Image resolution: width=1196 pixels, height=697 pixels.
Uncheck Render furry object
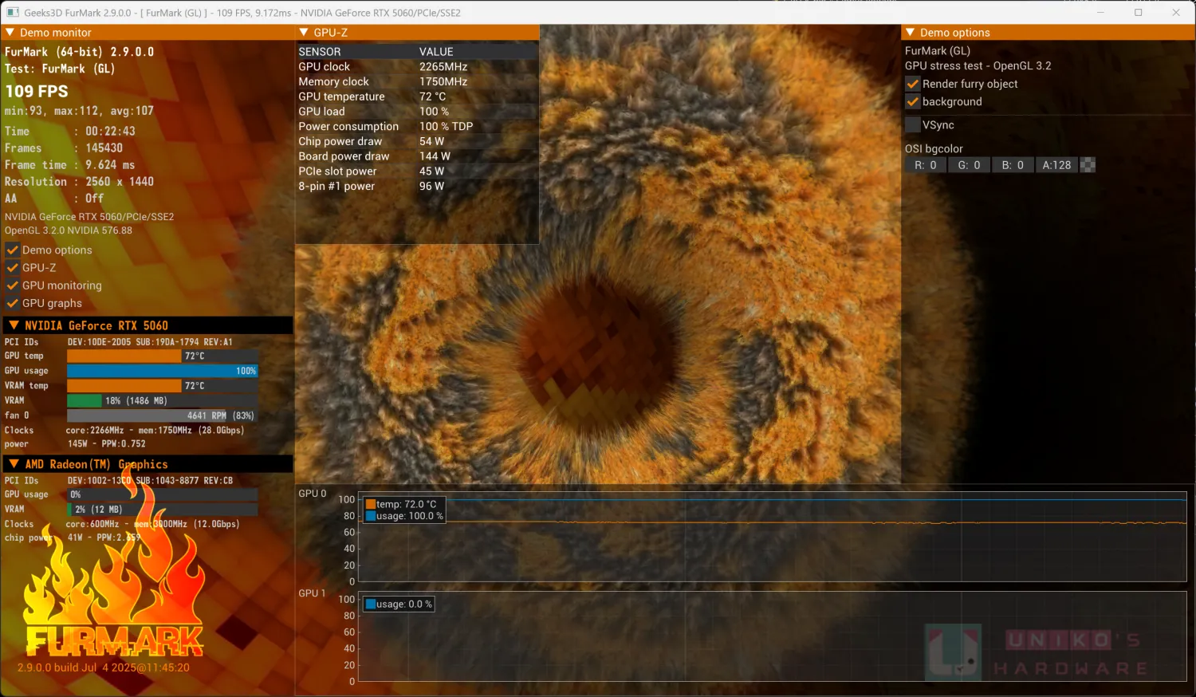[x=913, y=84]
